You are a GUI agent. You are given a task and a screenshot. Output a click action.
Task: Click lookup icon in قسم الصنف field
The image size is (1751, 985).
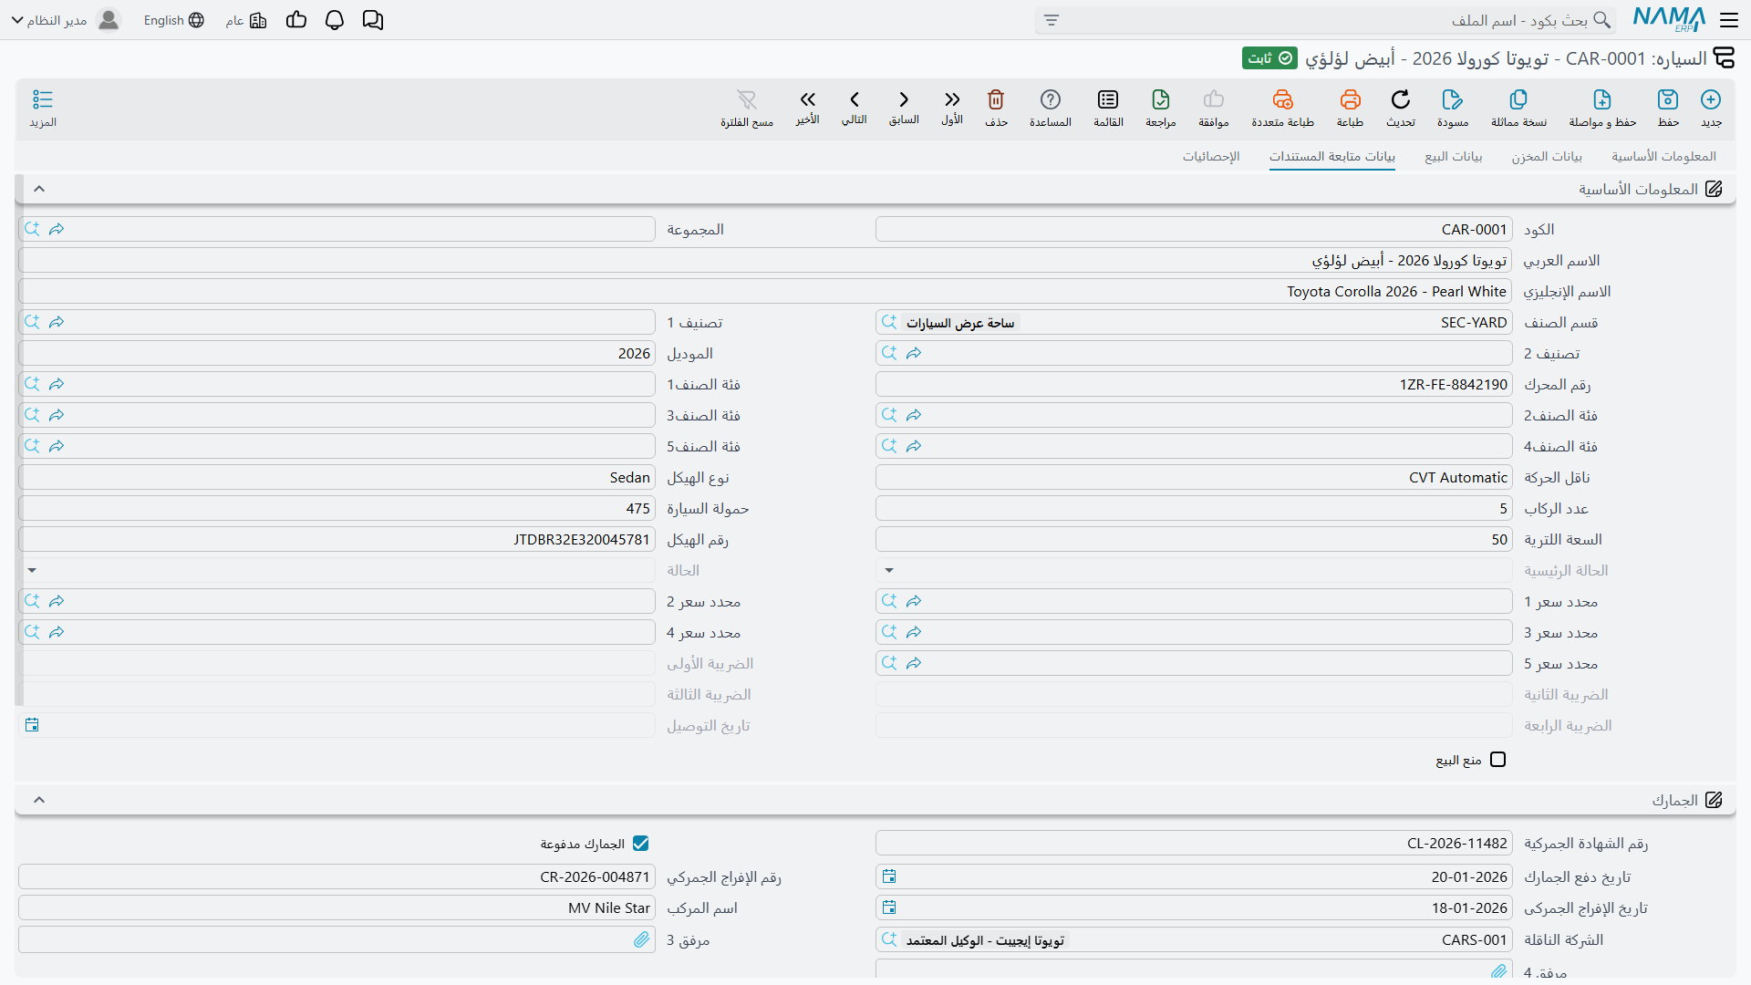coord(889,322)
